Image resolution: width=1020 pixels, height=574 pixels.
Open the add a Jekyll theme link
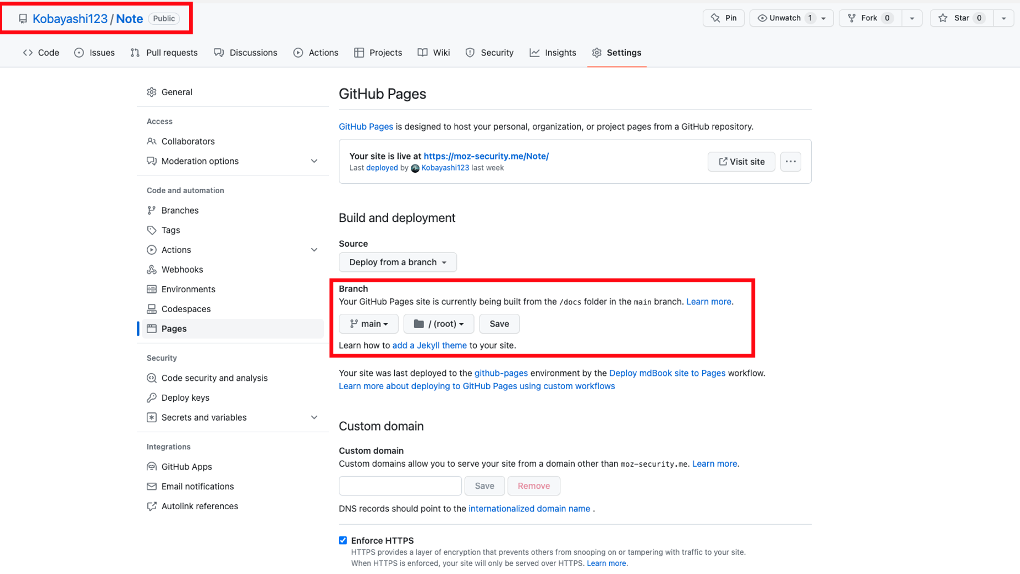pos(429,345)
